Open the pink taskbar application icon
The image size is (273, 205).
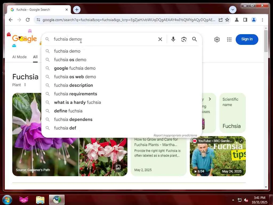click(x=24, y=200)
